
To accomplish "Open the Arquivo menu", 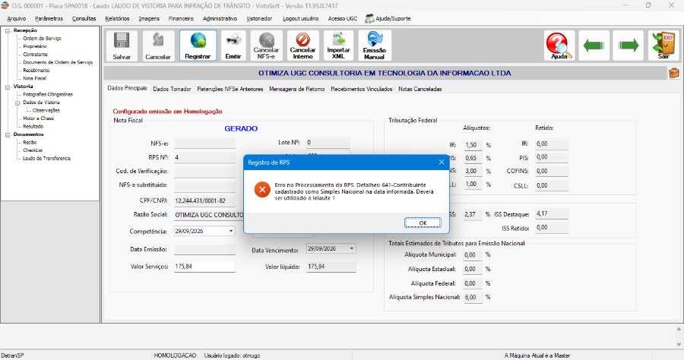I will (17, 19).
